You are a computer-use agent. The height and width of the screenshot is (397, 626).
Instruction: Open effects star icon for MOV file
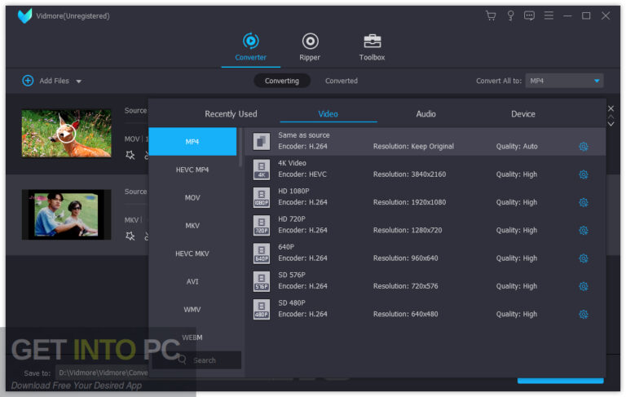(130, 155)
